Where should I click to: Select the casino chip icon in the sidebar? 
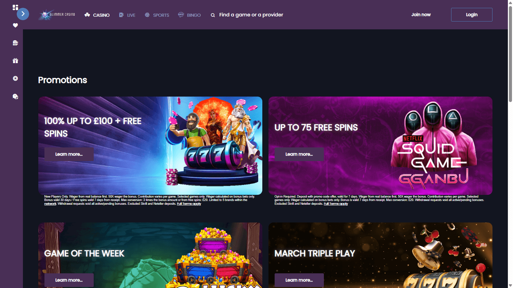(15, 78)
